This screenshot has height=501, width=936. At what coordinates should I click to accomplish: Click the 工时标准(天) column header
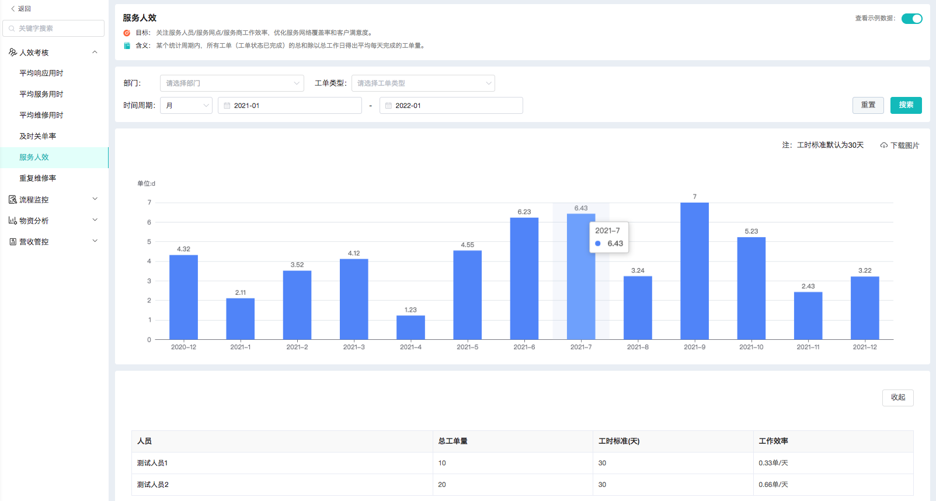(x=673, y=441)
